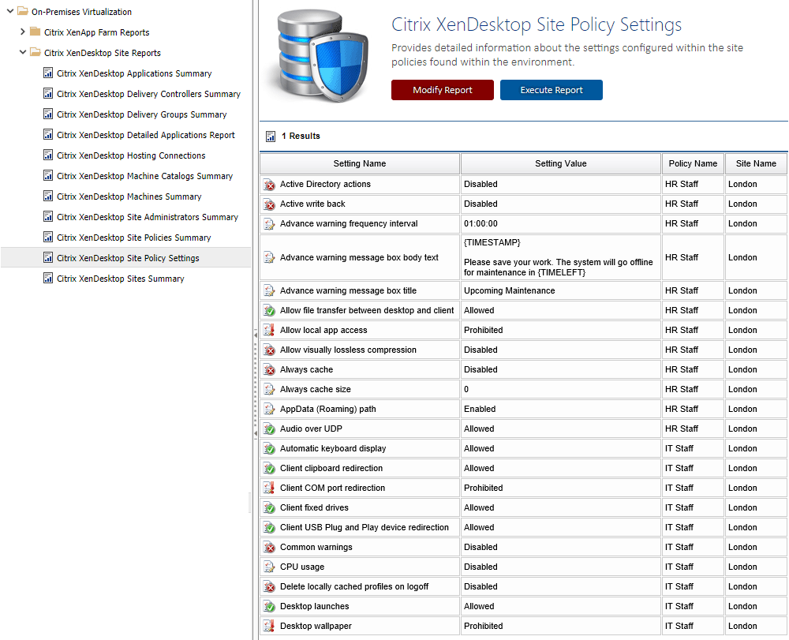Click allowed icon for Allow file transfer row
This screenshot has height=640, width=789.
269,310
